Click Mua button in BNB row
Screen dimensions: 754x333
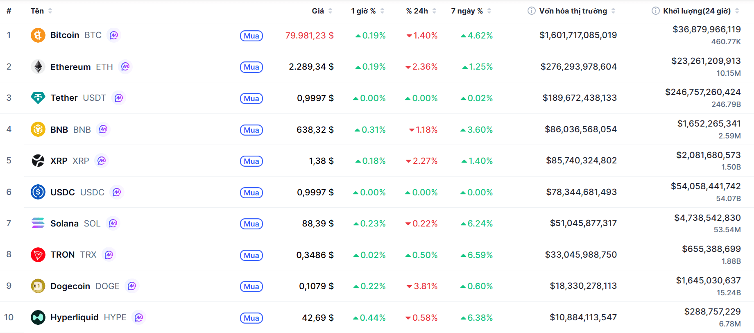pos(251,130)
